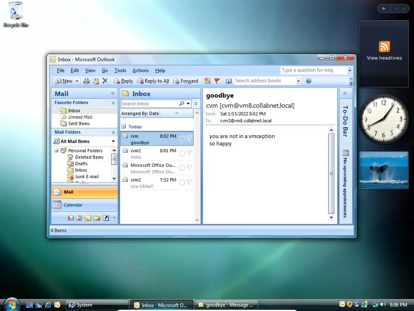Expand the Query Builder double chevron
The height and width of the screenshot is (311, 414).
tap(196, 104)
